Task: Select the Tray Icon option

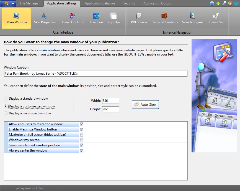Action: point(96,18)
